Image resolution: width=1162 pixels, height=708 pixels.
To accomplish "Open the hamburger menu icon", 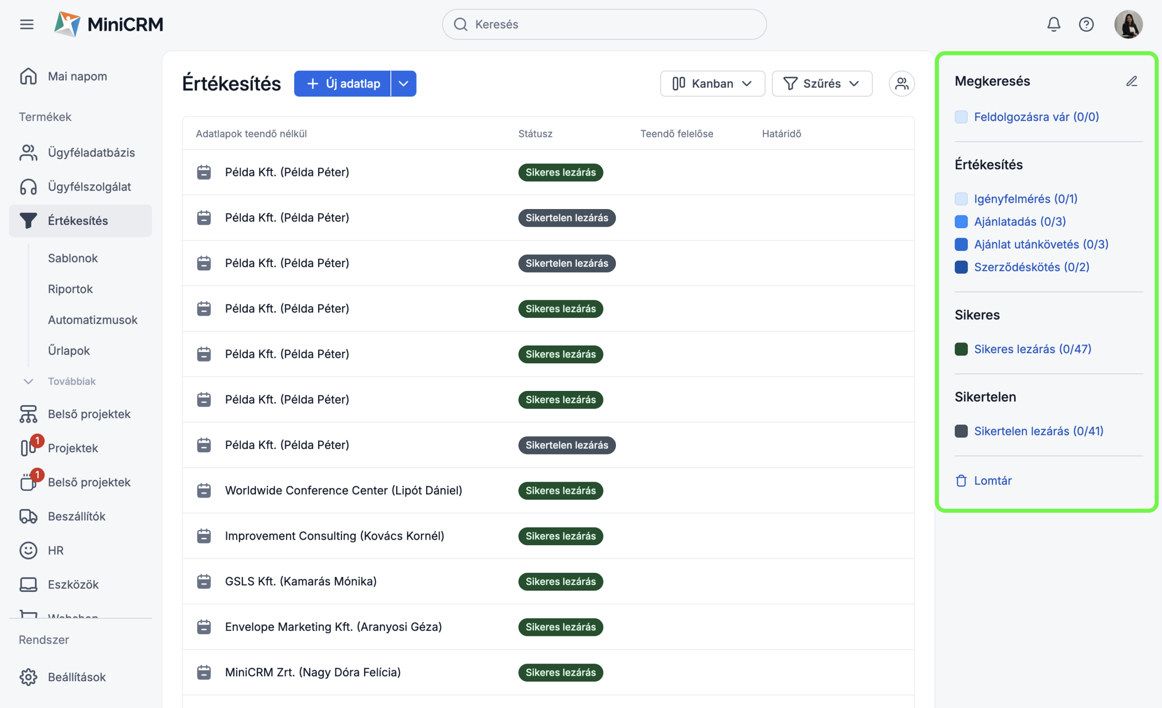I will pyautogui.click(x=27, y=24).
